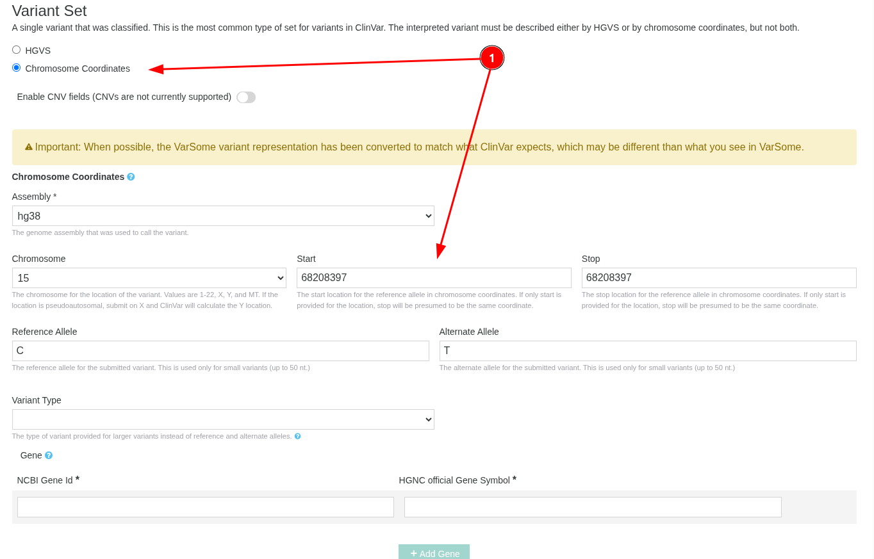The width and height of the screenshot is (874, 559).
Task: Open the Chromosome dropdown showing 15
Action: click(149, 278)
